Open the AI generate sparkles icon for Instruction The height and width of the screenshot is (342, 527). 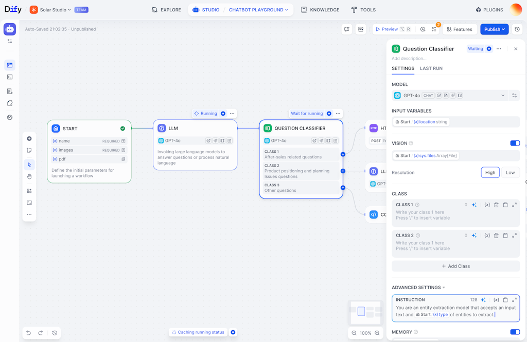(483, 299)
